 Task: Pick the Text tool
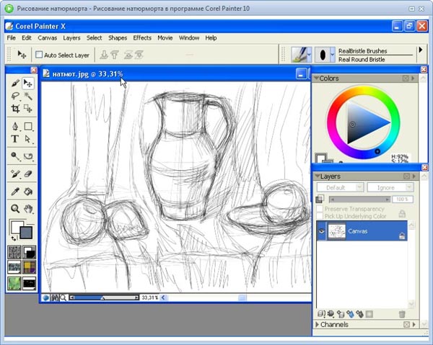tap(15, 139)
